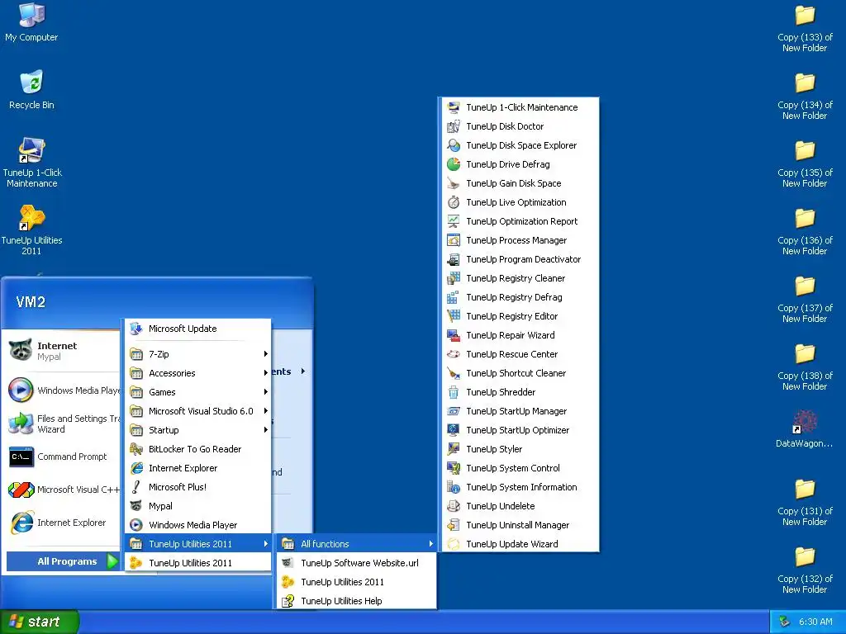Open Files and Settings Transfer Wizard
This screenshot has width=846, height=634.
(x=63, y=423)
